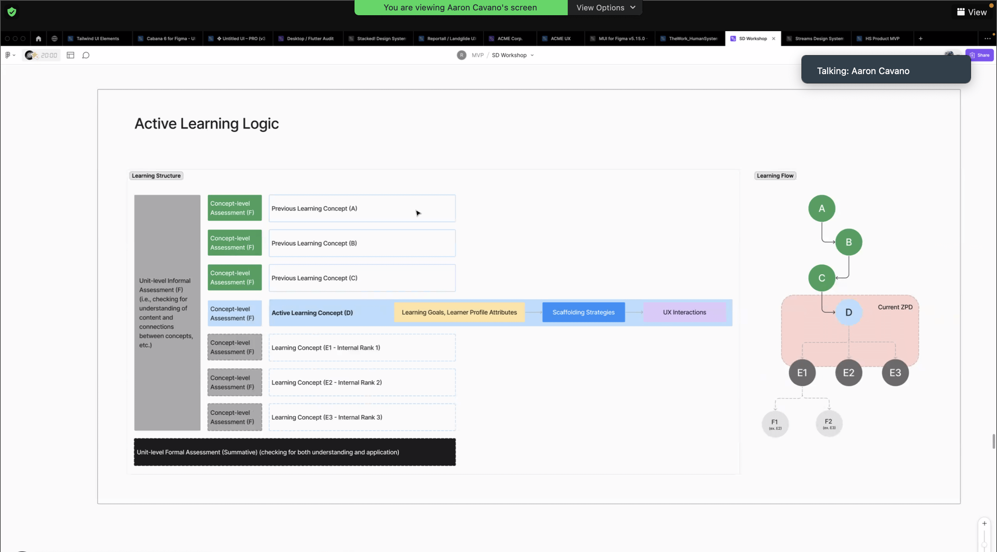Click the purple Share button
The height and width of the screenshot is (552, 997).
coord(980,55)
